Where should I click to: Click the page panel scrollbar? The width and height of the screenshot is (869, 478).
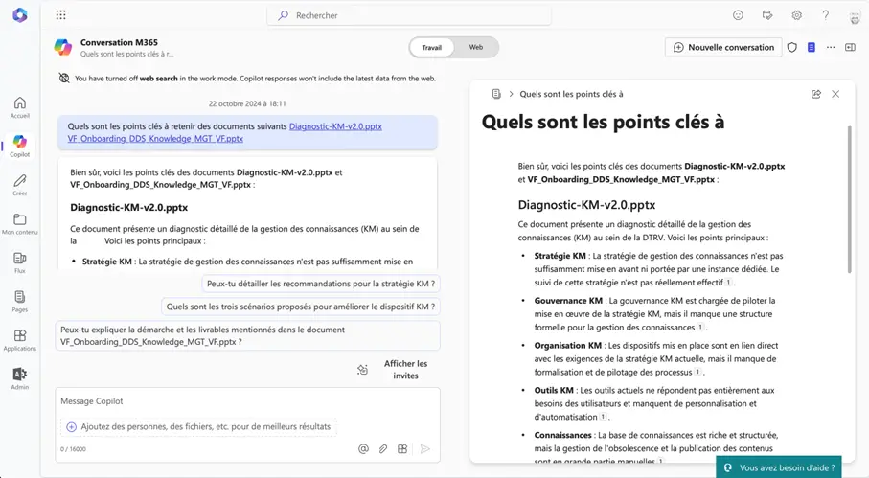[849, 199]
